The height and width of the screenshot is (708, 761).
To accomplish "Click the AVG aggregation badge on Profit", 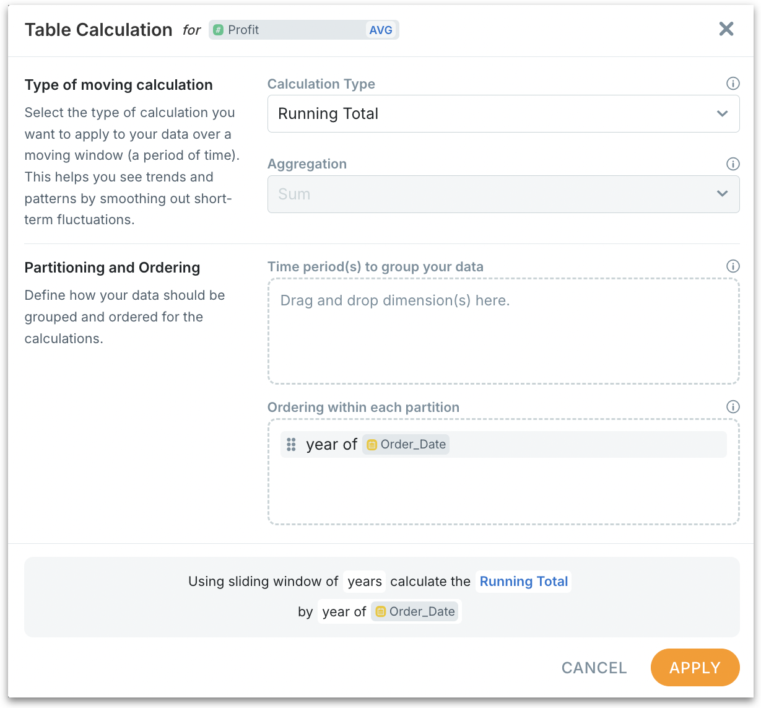I will [x=380, y=30].
